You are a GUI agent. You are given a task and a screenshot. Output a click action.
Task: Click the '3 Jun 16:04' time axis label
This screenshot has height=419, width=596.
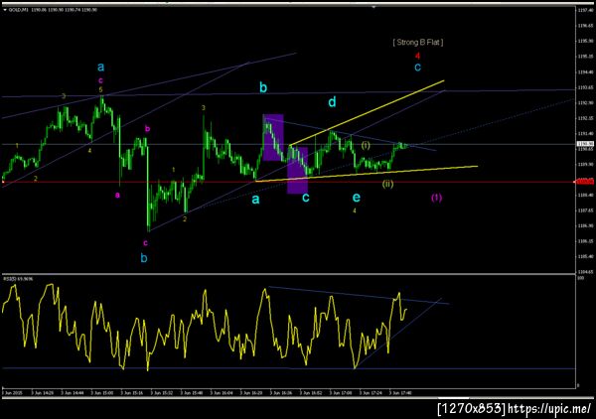tap(222, 393)
